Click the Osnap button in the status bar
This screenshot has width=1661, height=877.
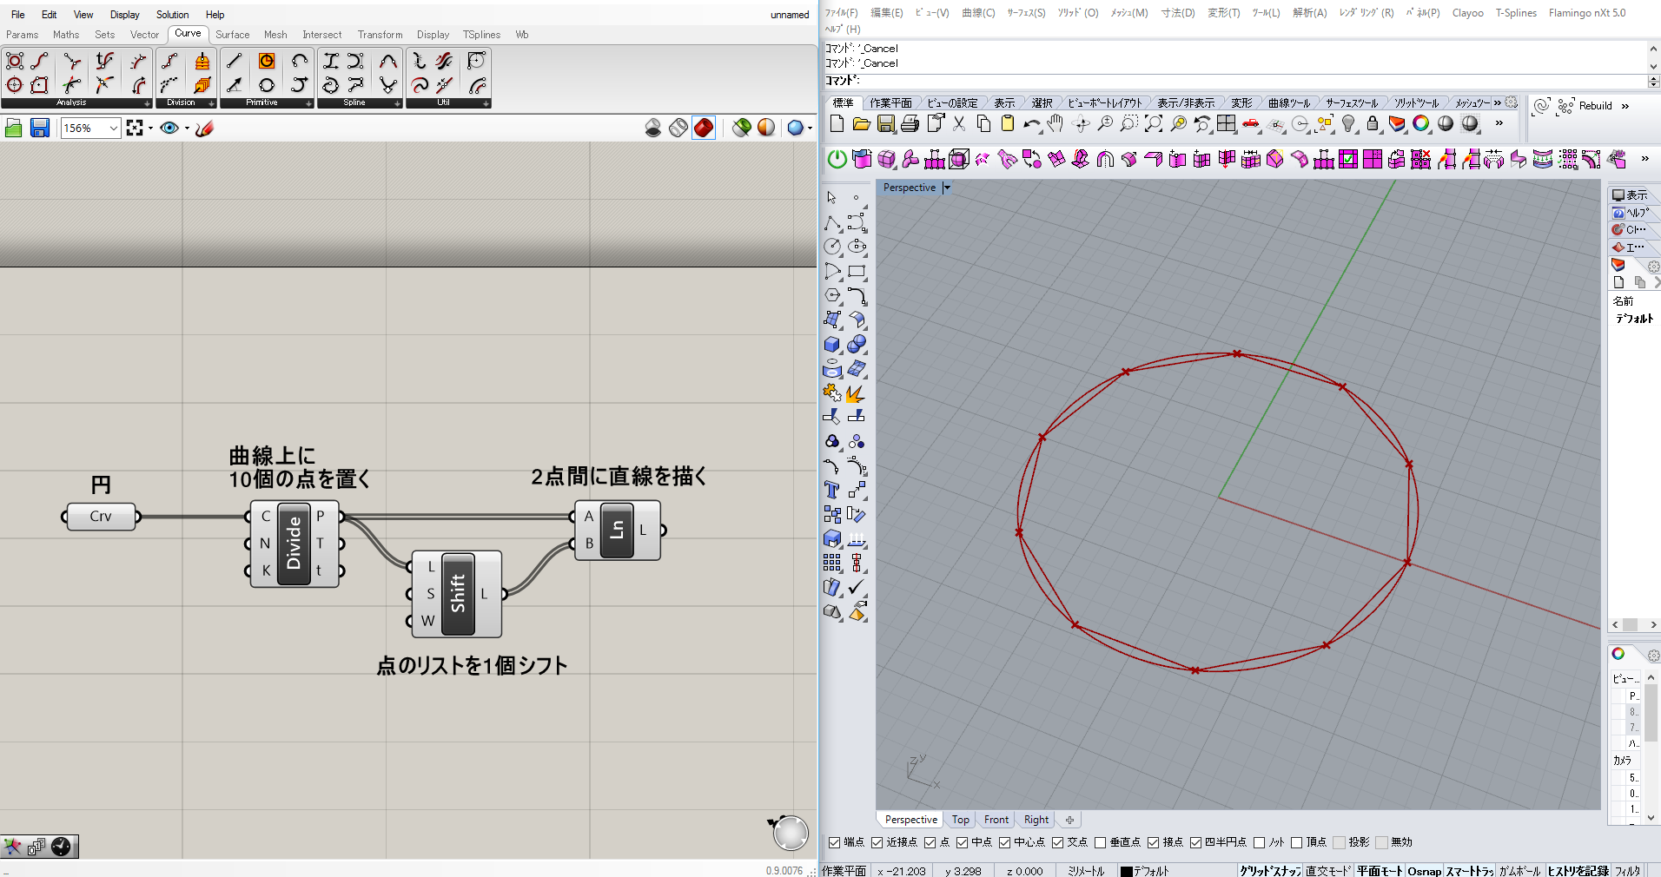(x=1425, y=870)
